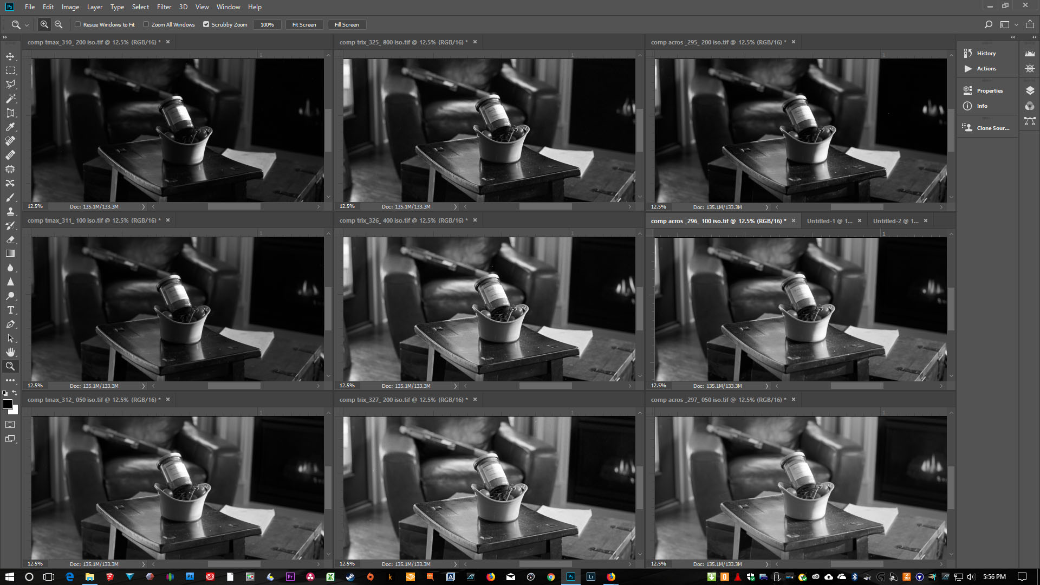Click the foreground color swatch
The height and width of the screenshot is (585, 1040).
coord(8,404)
